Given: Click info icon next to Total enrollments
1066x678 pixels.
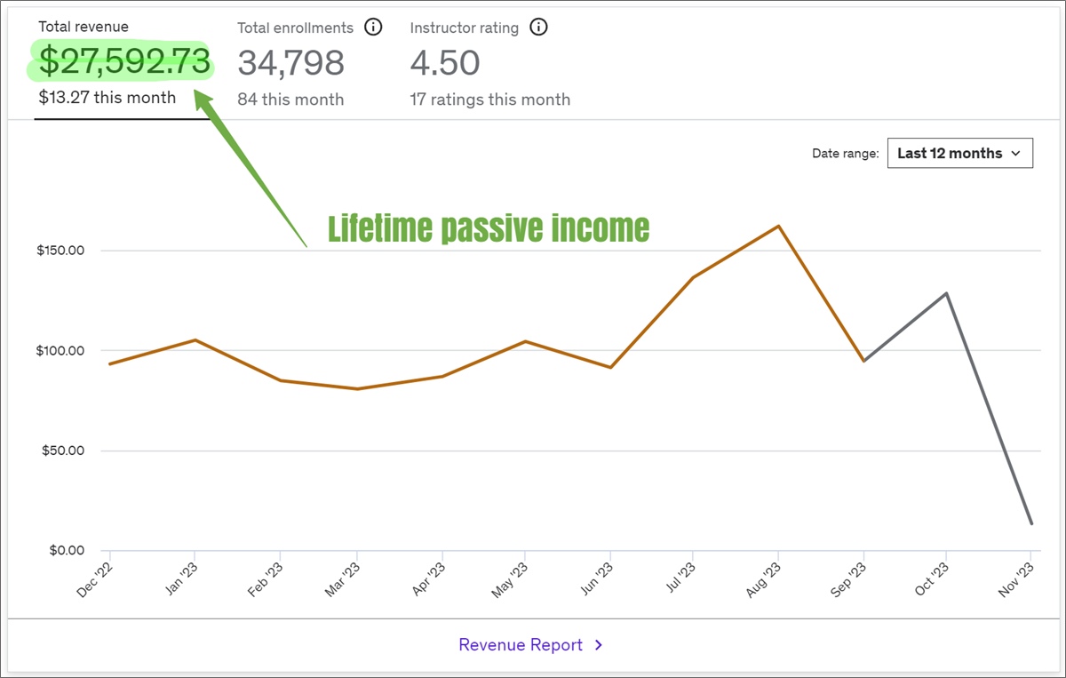Looking at the screenshot, I should pos(374,28).
